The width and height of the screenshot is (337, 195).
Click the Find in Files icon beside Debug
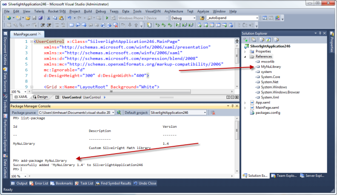(x=202, y=18)
